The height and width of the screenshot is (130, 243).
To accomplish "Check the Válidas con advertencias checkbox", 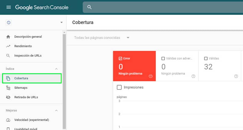I will (x=163, y=59).
